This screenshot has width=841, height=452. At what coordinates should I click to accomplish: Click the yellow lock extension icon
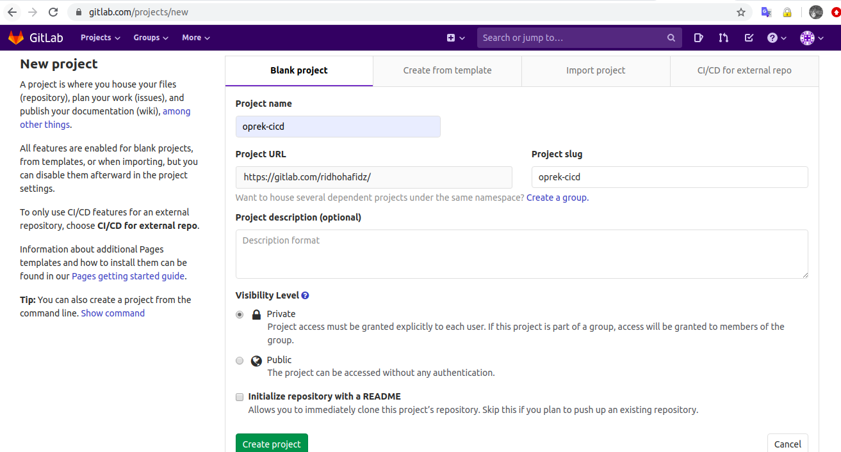coord(787,12)
